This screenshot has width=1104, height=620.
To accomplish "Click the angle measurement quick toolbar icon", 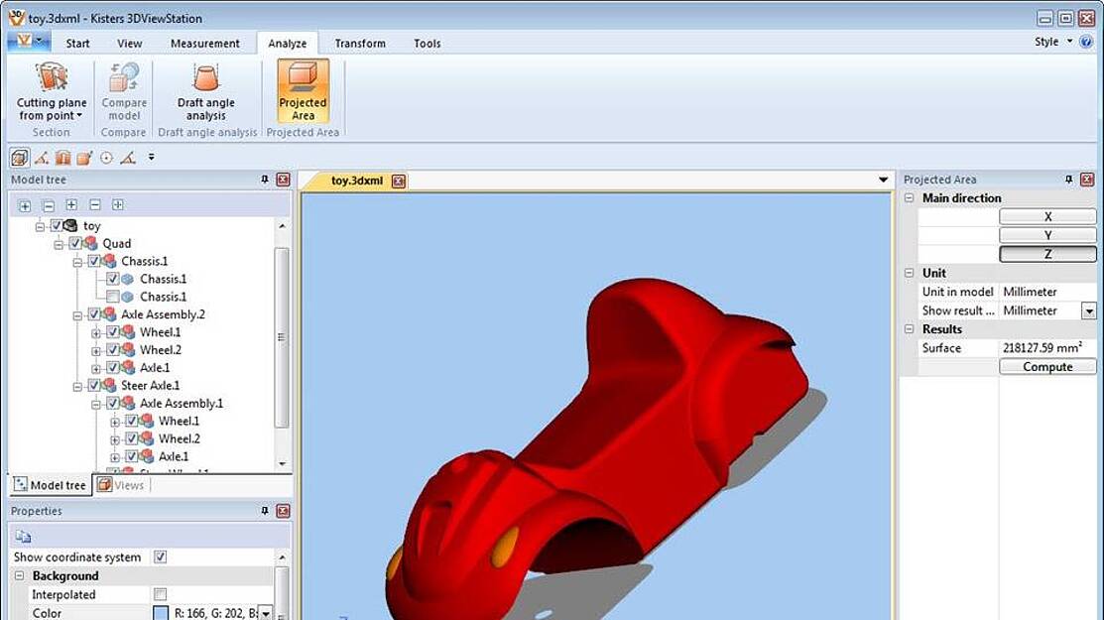I will tap(128, 158).
